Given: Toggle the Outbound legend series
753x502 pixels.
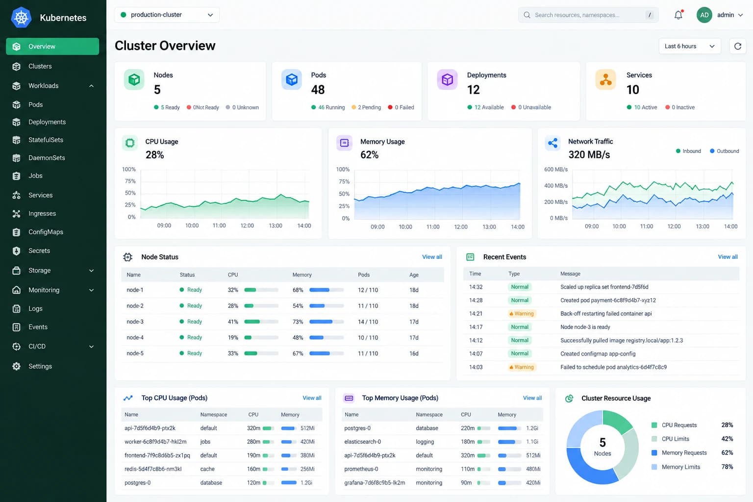Looking at the screenshot, I should coord(724,151).
